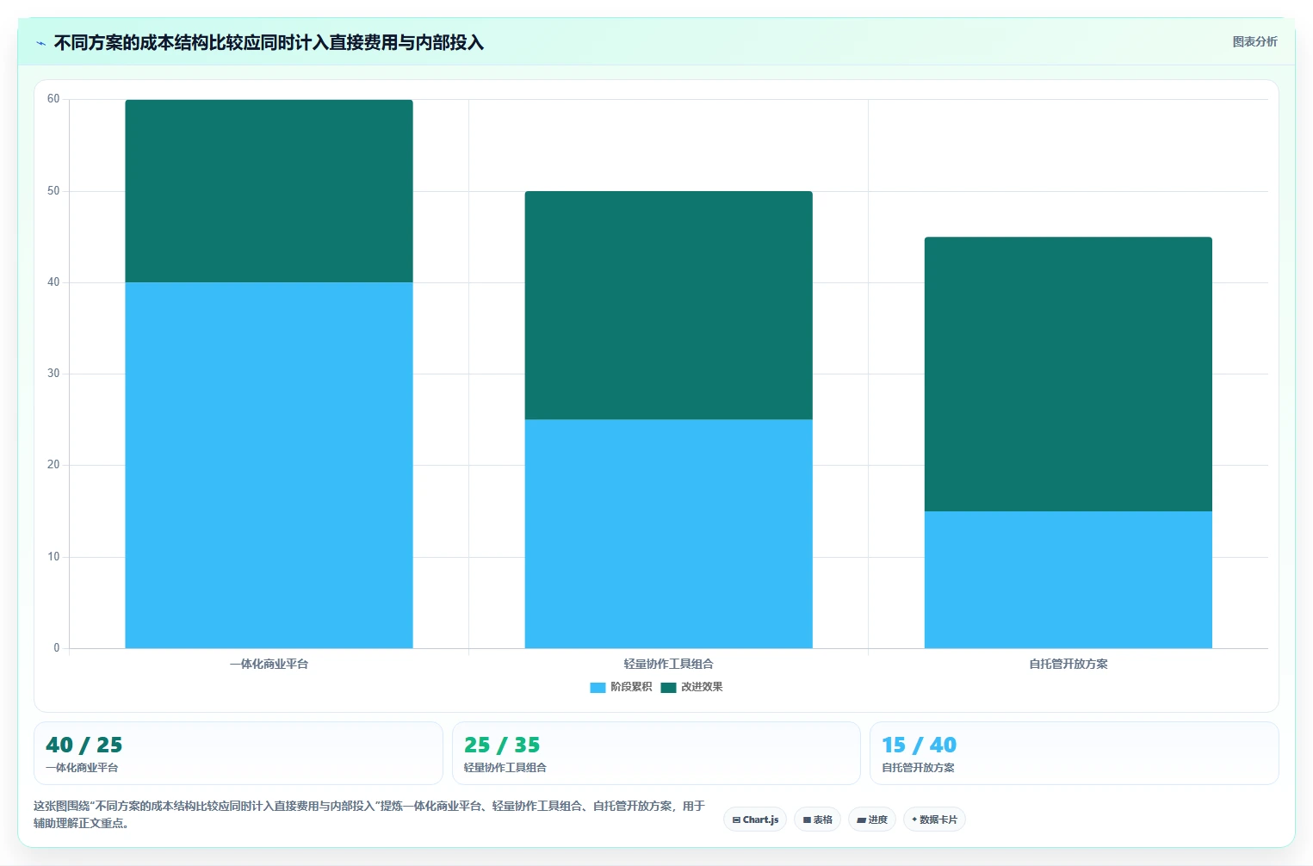Click the y-axis tick label 20

(53, 465)
